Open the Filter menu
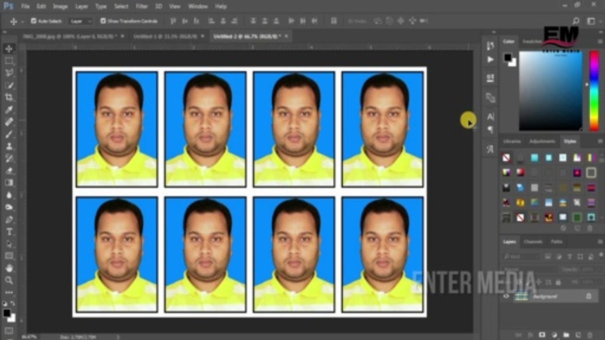Screen dimensions: 605x340 click(142, 7)
